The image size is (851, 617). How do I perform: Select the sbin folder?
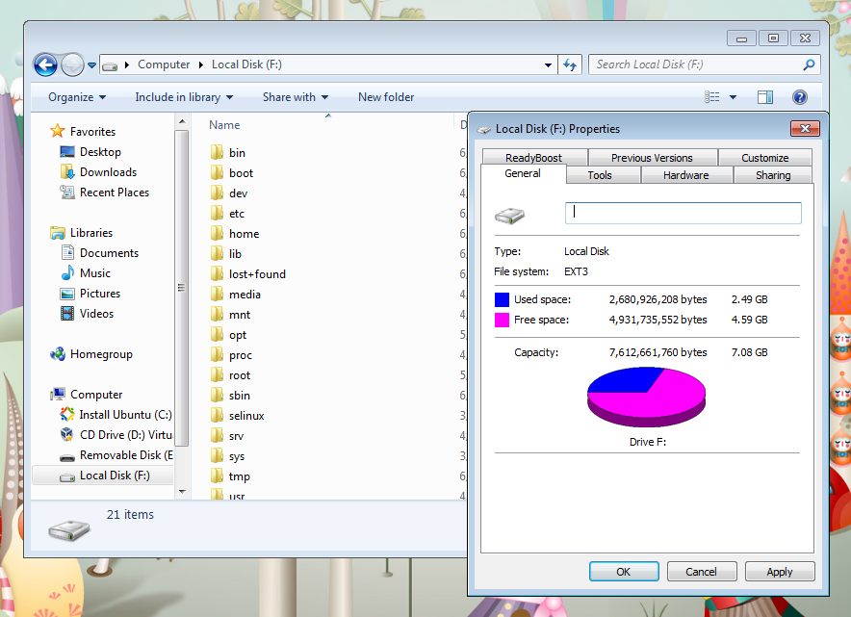click(x=240, y=396)
